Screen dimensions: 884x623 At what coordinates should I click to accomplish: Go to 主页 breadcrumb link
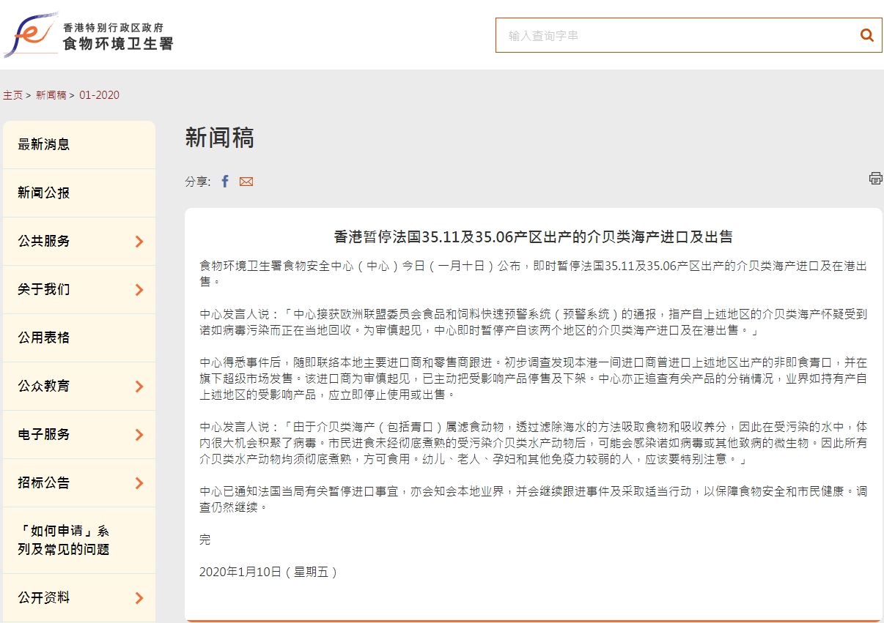[13, 95]
